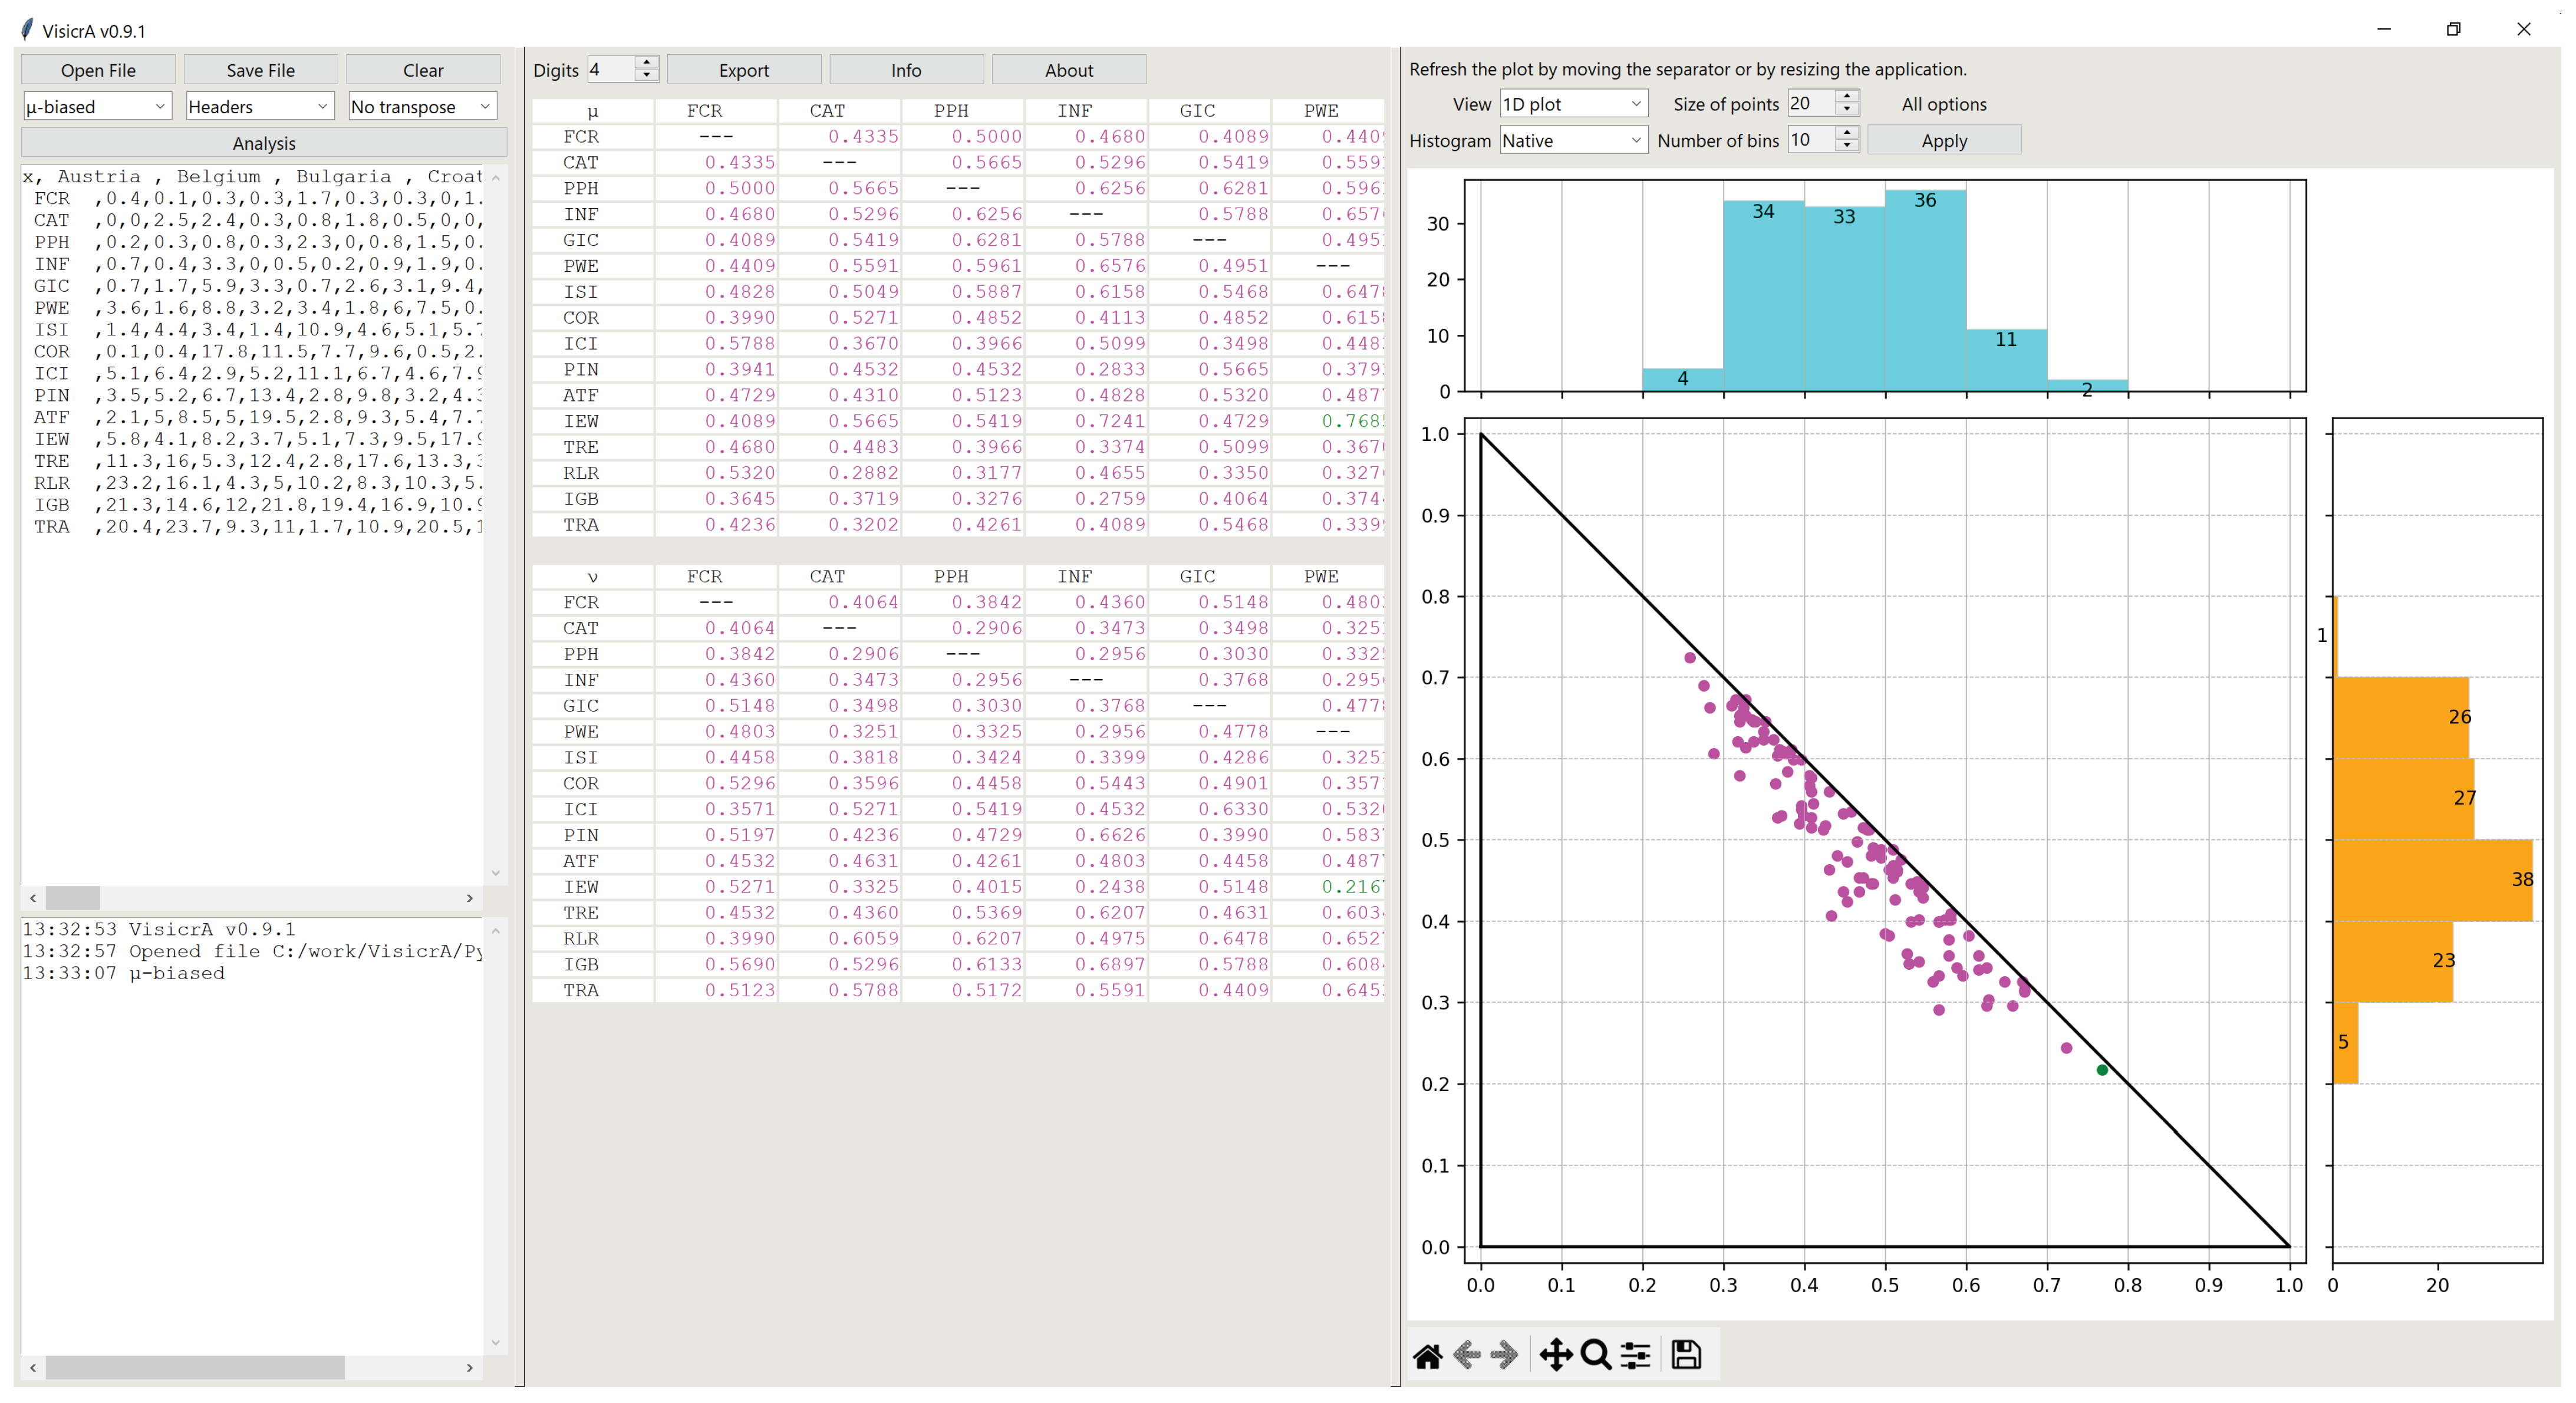Viewport: 2576px width, 1403px height.
Task: Increase Number of bins with up arrow
Action: (1847, 132)
